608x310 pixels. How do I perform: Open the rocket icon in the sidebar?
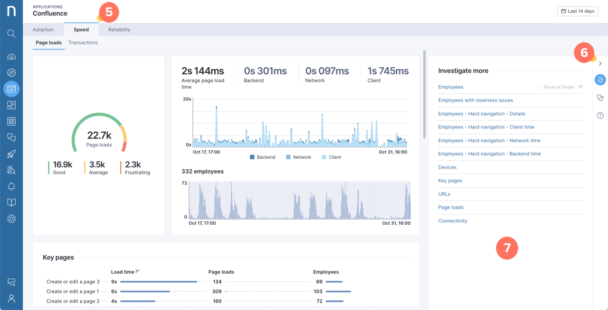[x=11, y=154]
